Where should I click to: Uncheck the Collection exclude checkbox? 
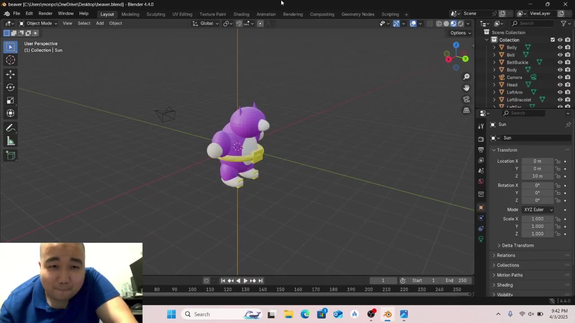(553, 40)
